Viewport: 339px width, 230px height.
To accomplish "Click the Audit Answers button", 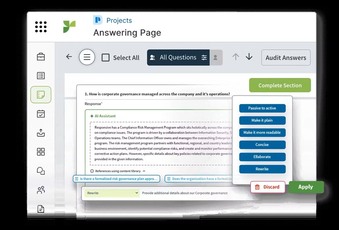I will (286, 58).
